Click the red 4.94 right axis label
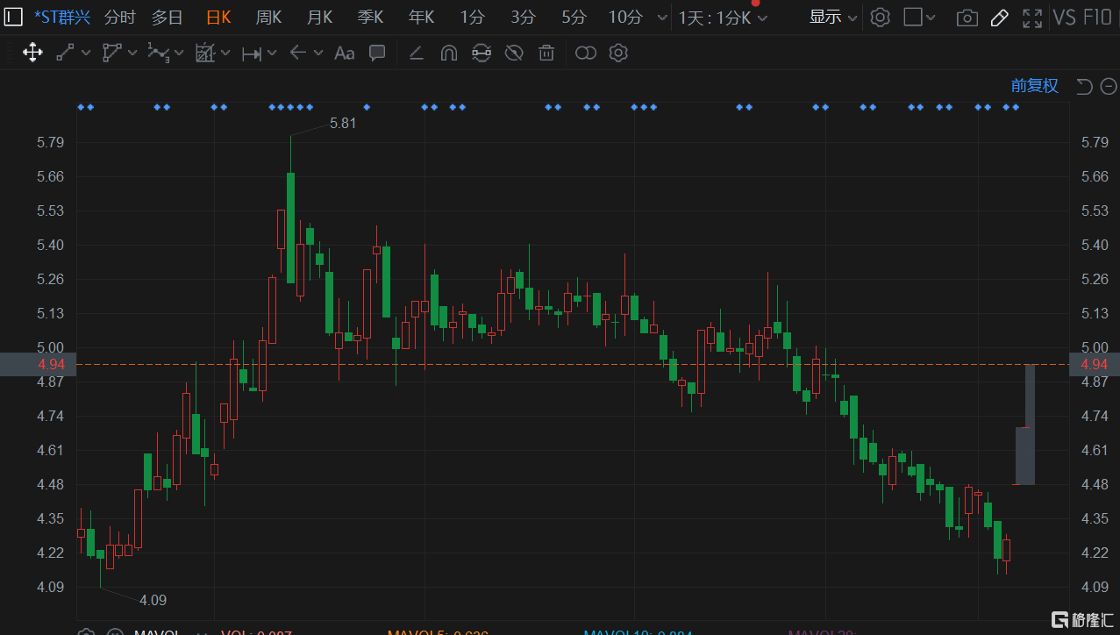Image resolution: width=1120 pixels, height=635 pixels. [1095, 364]
